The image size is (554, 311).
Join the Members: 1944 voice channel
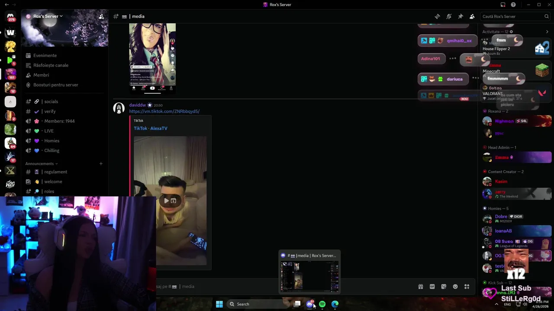coord(65,121)
